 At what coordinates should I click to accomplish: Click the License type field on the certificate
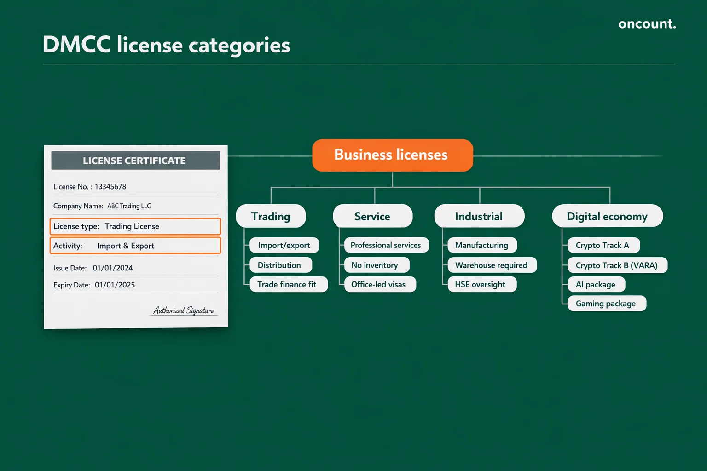135,226
